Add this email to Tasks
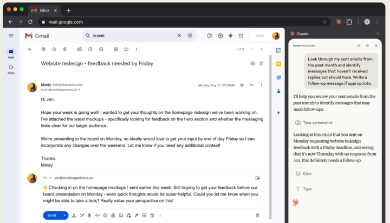This screenshot has width=390, height=223. 101,49
